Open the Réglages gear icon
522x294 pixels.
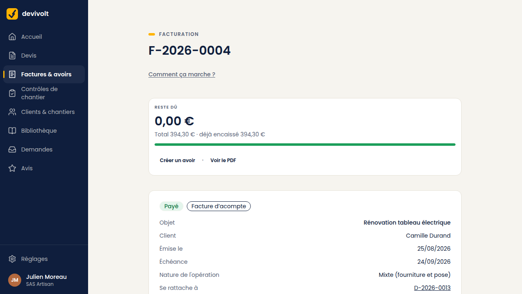coord(12,259)
